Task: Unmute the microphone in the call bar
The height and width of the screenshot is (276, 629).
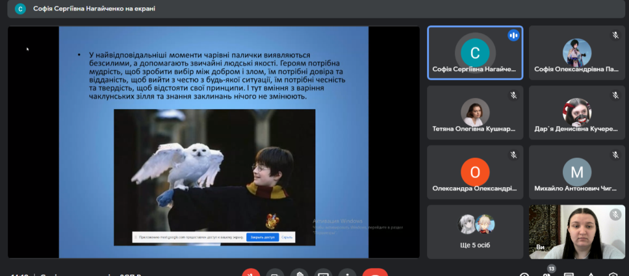Action: (251, 274)
